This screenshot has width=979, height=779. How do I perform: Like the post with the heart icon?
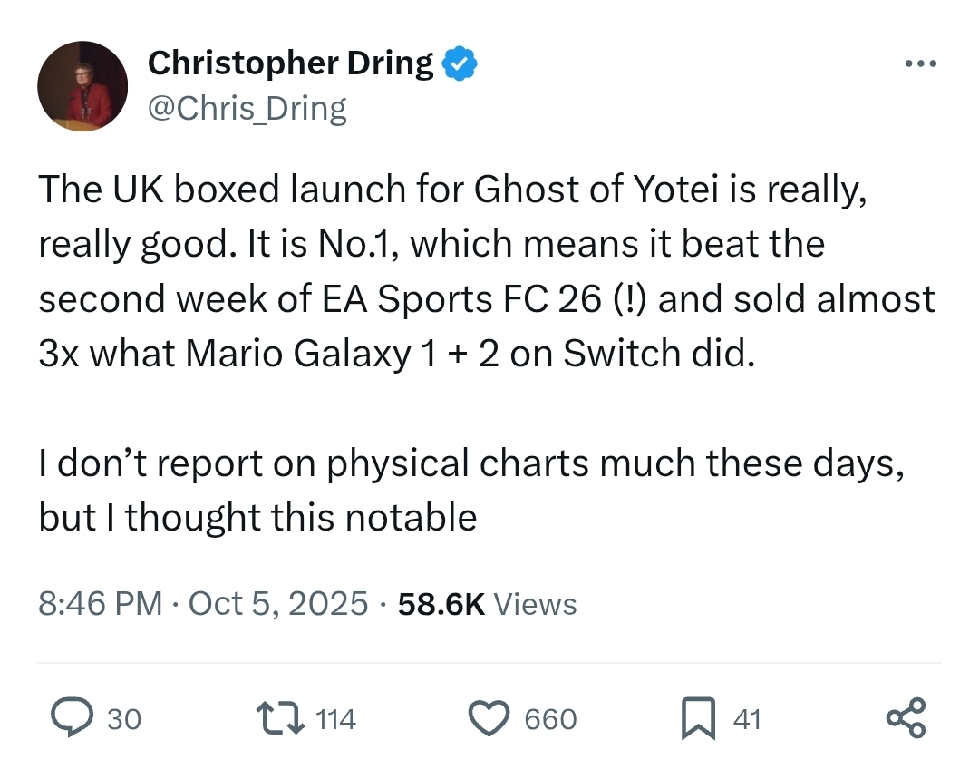click(x=490, y=718)
